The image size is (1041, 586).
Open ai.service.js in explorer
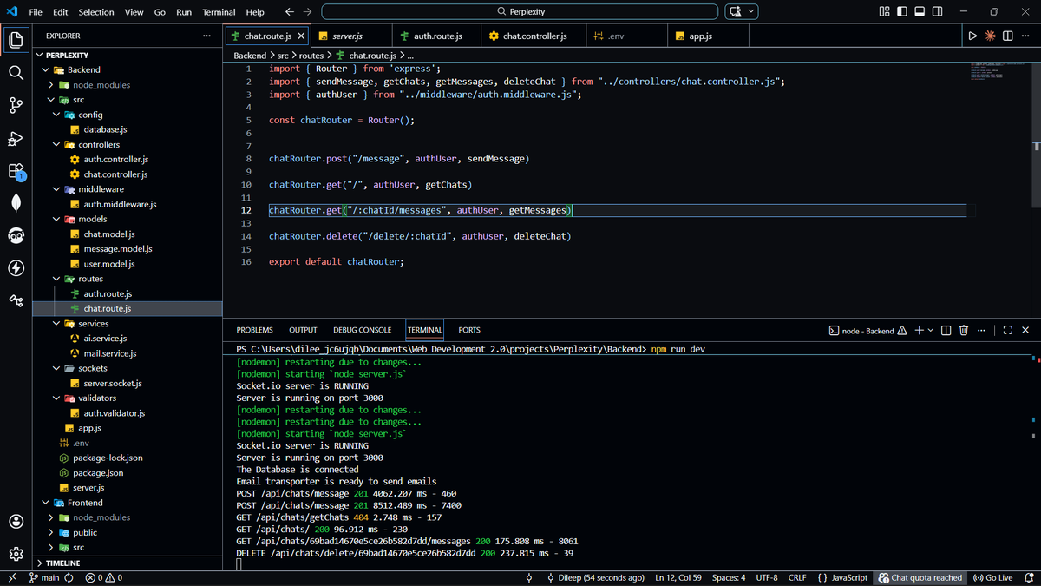105,339
